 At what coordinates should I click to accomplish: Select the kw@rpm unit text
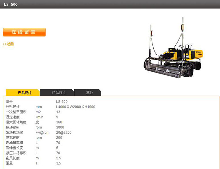42,133
